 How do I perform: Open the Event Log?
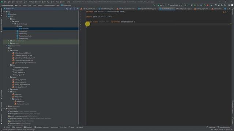pyautogui.click(x=211, y=127)
